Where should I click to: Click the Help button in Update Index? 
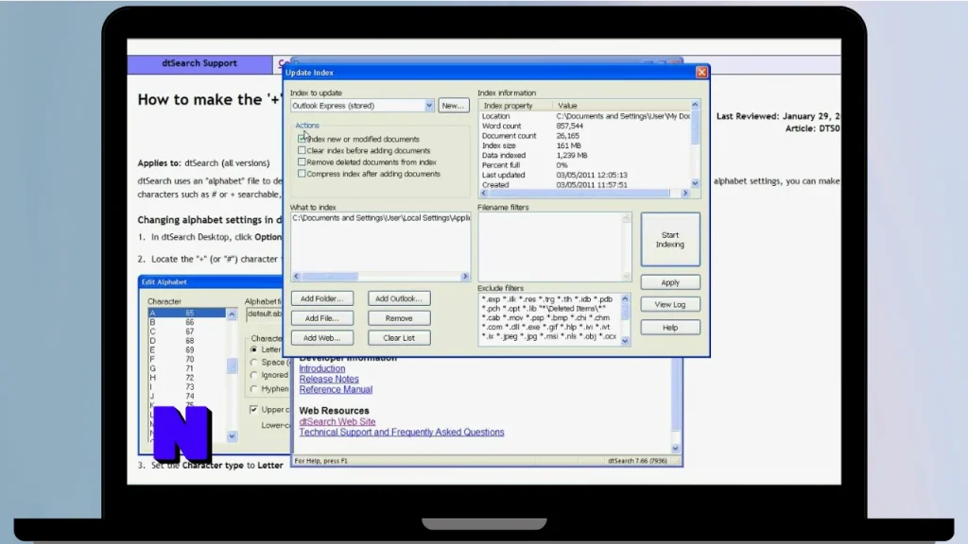(x=670, y=328)
